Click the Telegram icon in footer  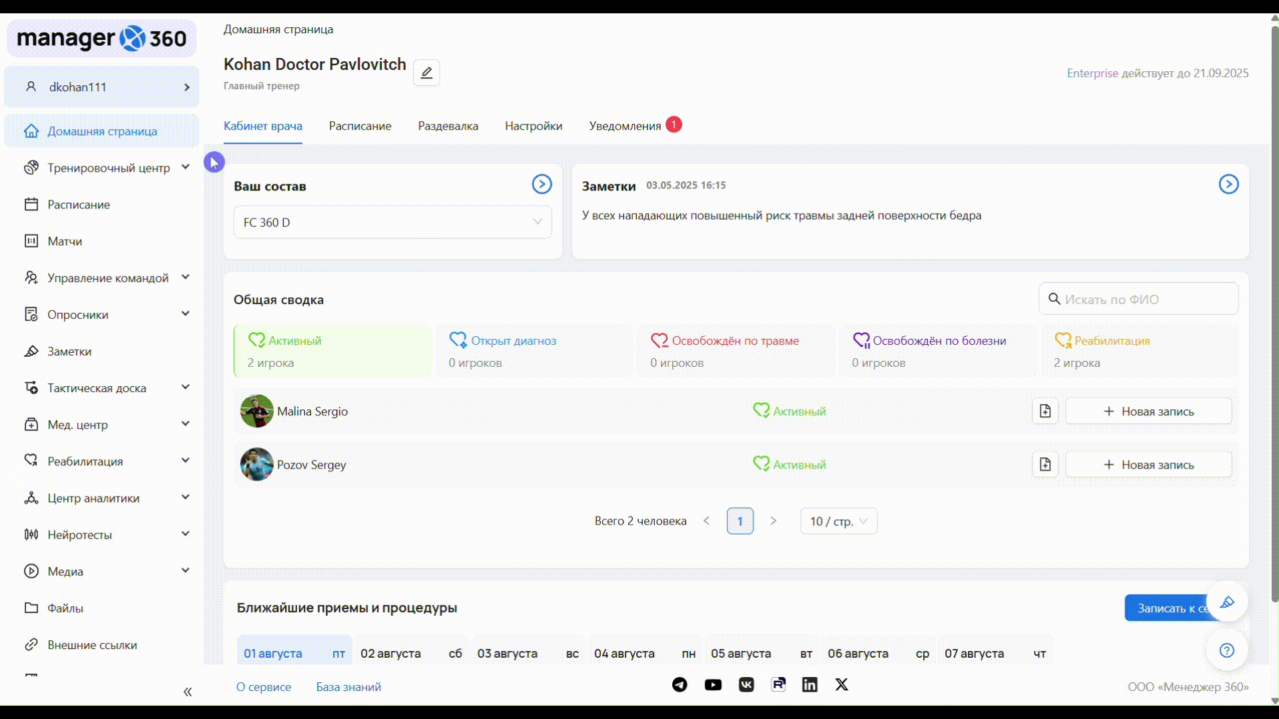pos(679,685)
